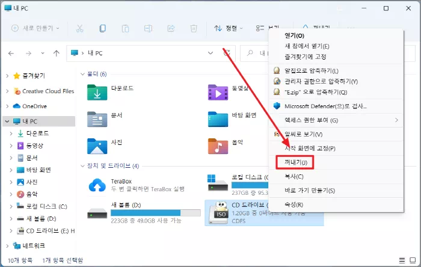421x267 pixels.
Task: Select 동영상 in the sidebar tree
Action: pyautogui.click(x=34, y=146)
